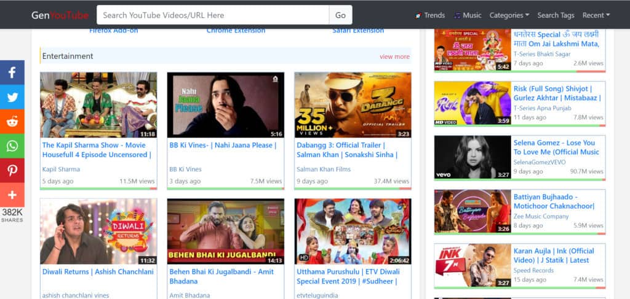Click the Chrome Extension link
The height and width of the screenshot is (299, 630).
[236, 31]
